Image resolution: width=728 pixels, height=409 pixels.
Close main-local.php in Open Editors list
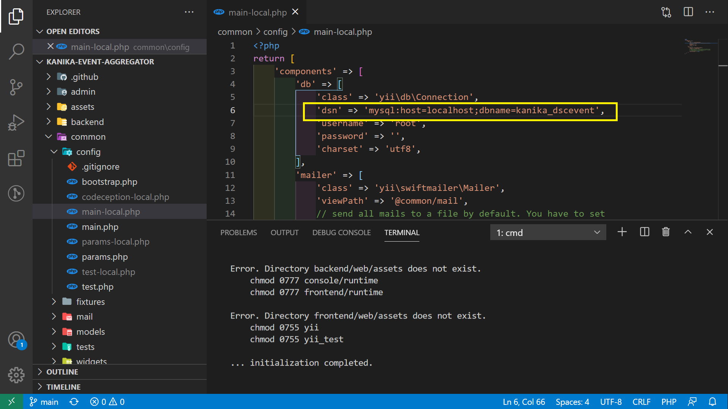click(x=50, y=46)
